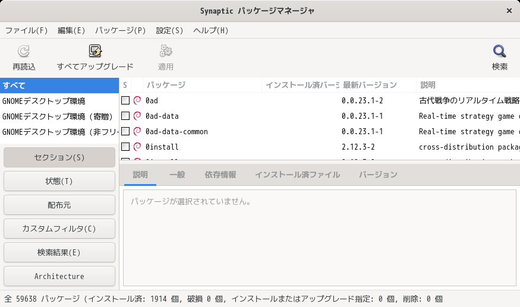Image resolution: width=520 pixels, height=307 pixels.
Task: Click the 検索結果(E) button
Action: pyautogui.click(x=59, y=252)
